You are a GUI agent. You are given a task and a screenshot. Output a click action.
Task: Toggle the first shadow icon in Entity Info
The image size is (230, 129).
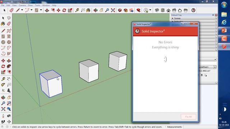(x=202, y=75)
